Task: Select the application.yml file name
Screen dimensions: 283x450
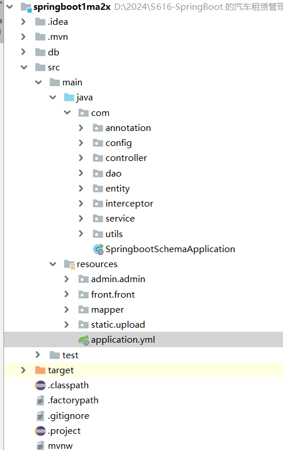Action: 123,340
